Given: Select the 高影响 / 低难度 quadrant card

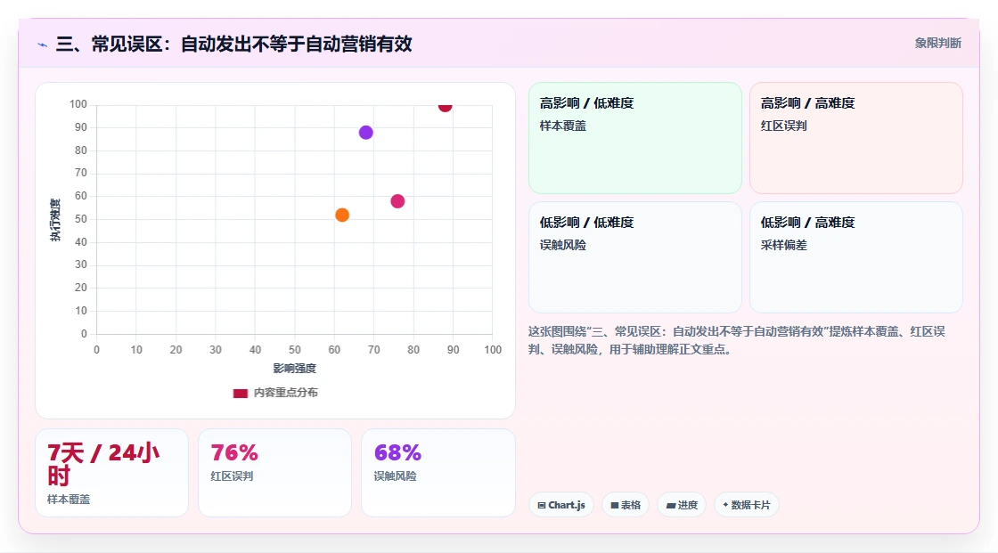Looking at the screenshot, I should point(635,138).
